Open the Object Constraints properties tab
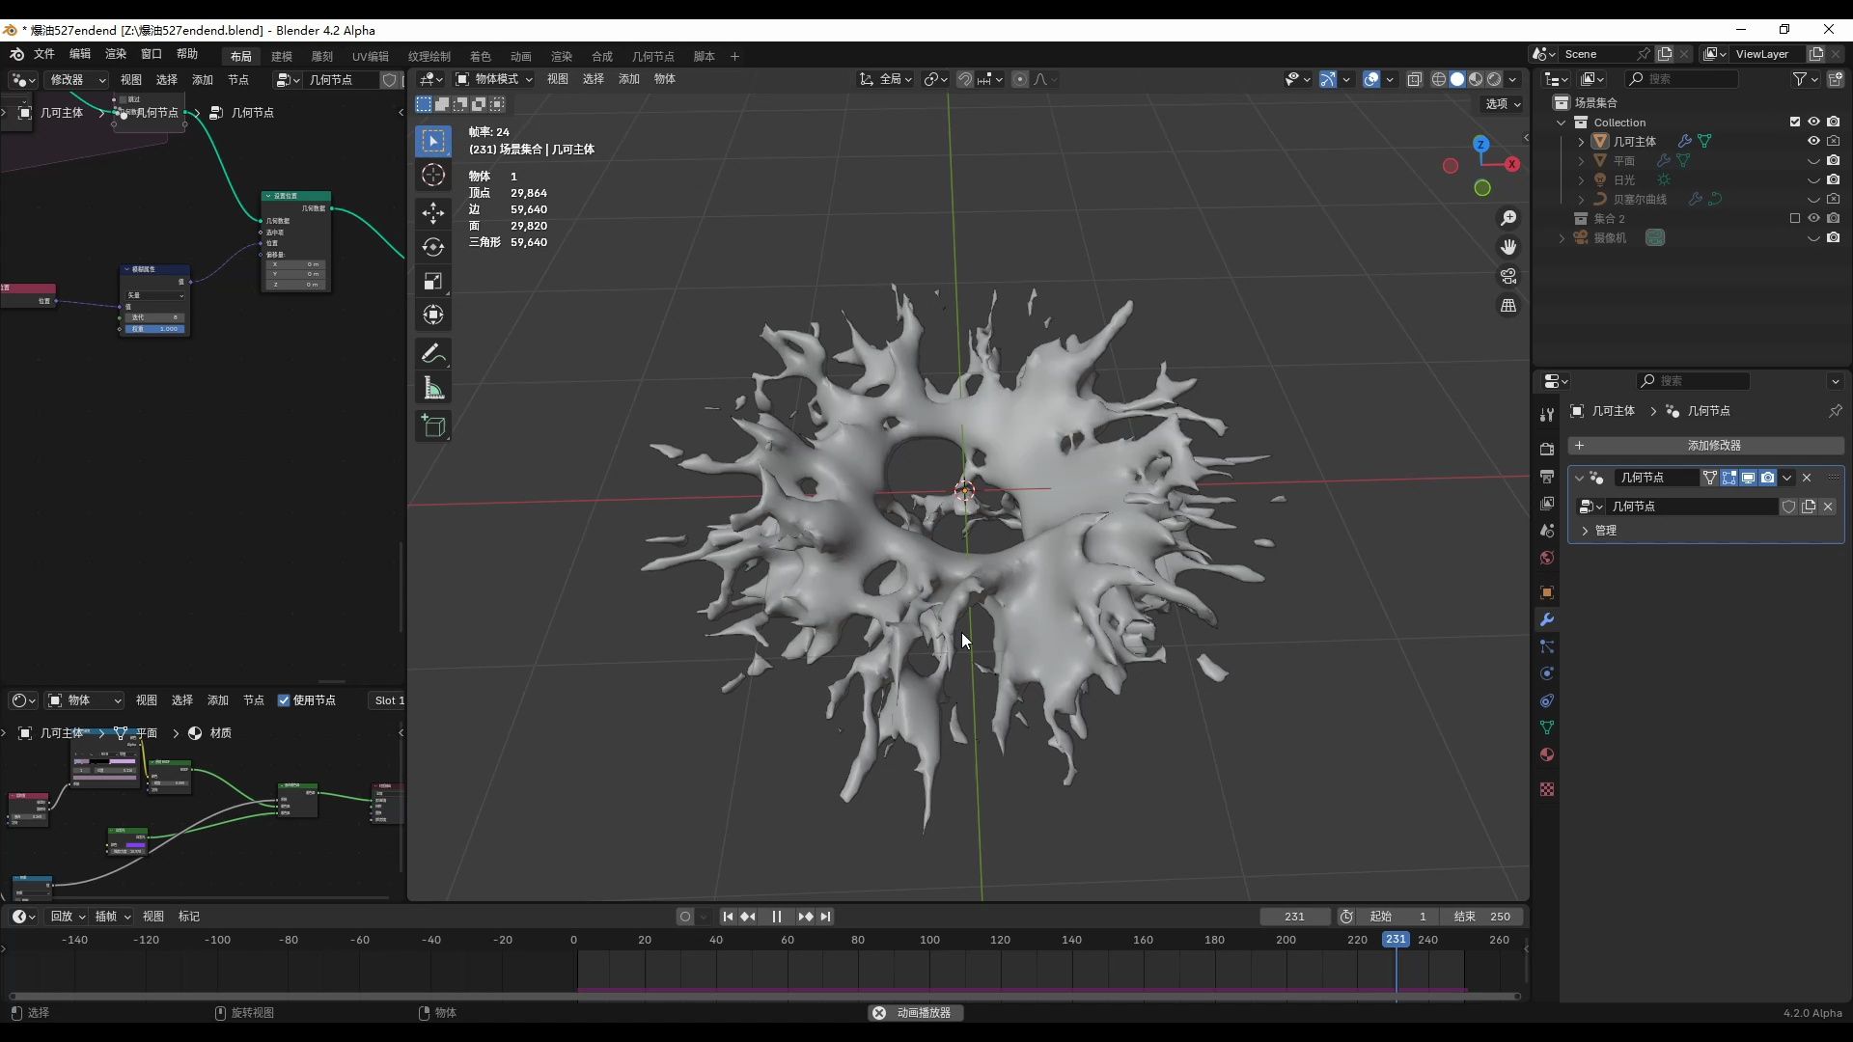 (x=1547, y=700)
